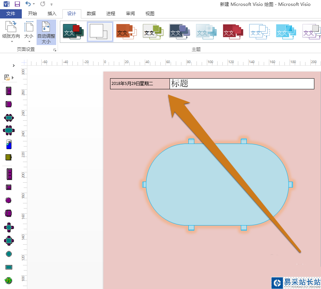The width and height of the screenshot is (321, 289).
Task: Click the left connection handle of oval
Action: tap(144, 185)
